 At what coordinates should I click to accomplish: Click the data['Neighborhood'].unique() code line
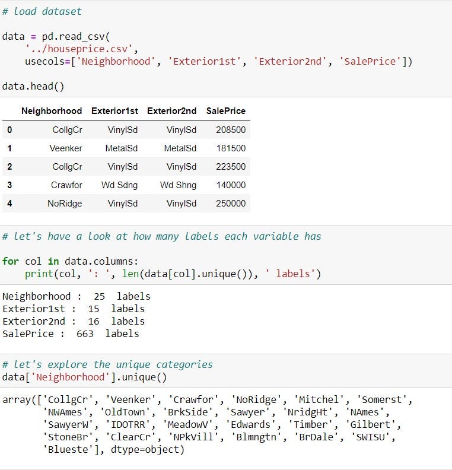84,377
